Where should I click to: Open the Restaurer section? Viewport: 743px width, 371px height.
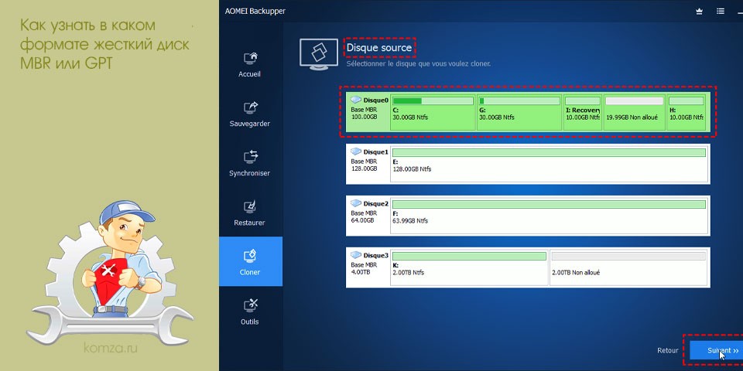[x=250, y=213]
